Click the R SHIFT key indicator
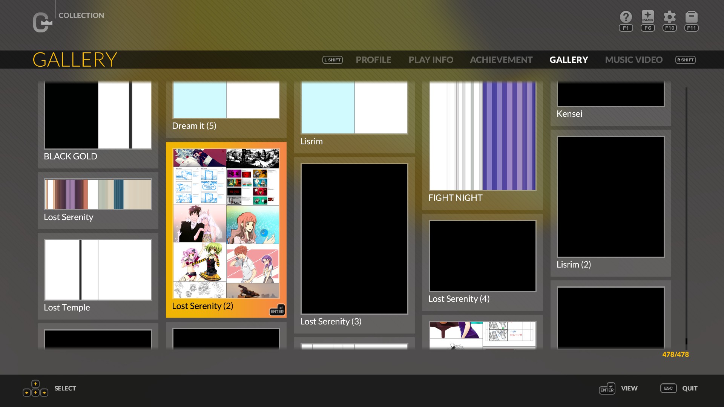The width and height of the screenshot is (724, 407). pos(686,60)
